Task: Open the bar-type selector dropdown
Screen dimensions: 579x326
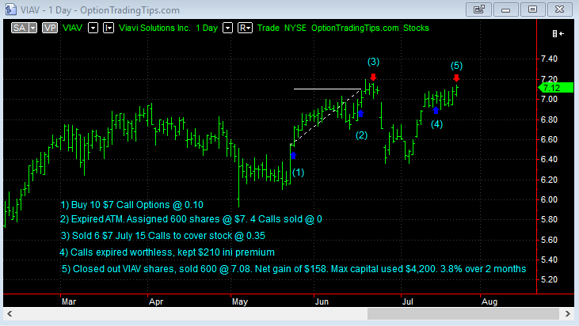Action: (109, 28)
